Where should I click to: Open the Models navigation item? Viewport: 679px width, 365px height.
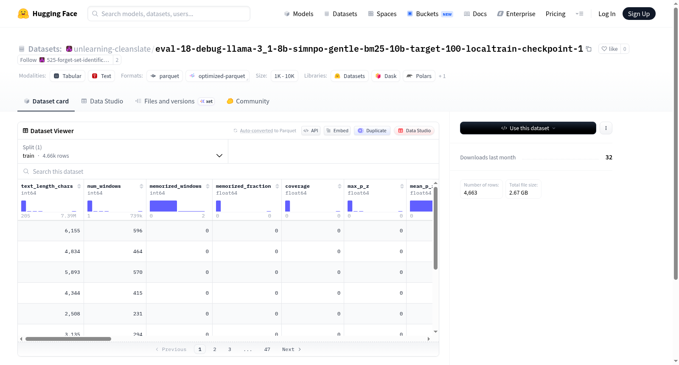298,14
